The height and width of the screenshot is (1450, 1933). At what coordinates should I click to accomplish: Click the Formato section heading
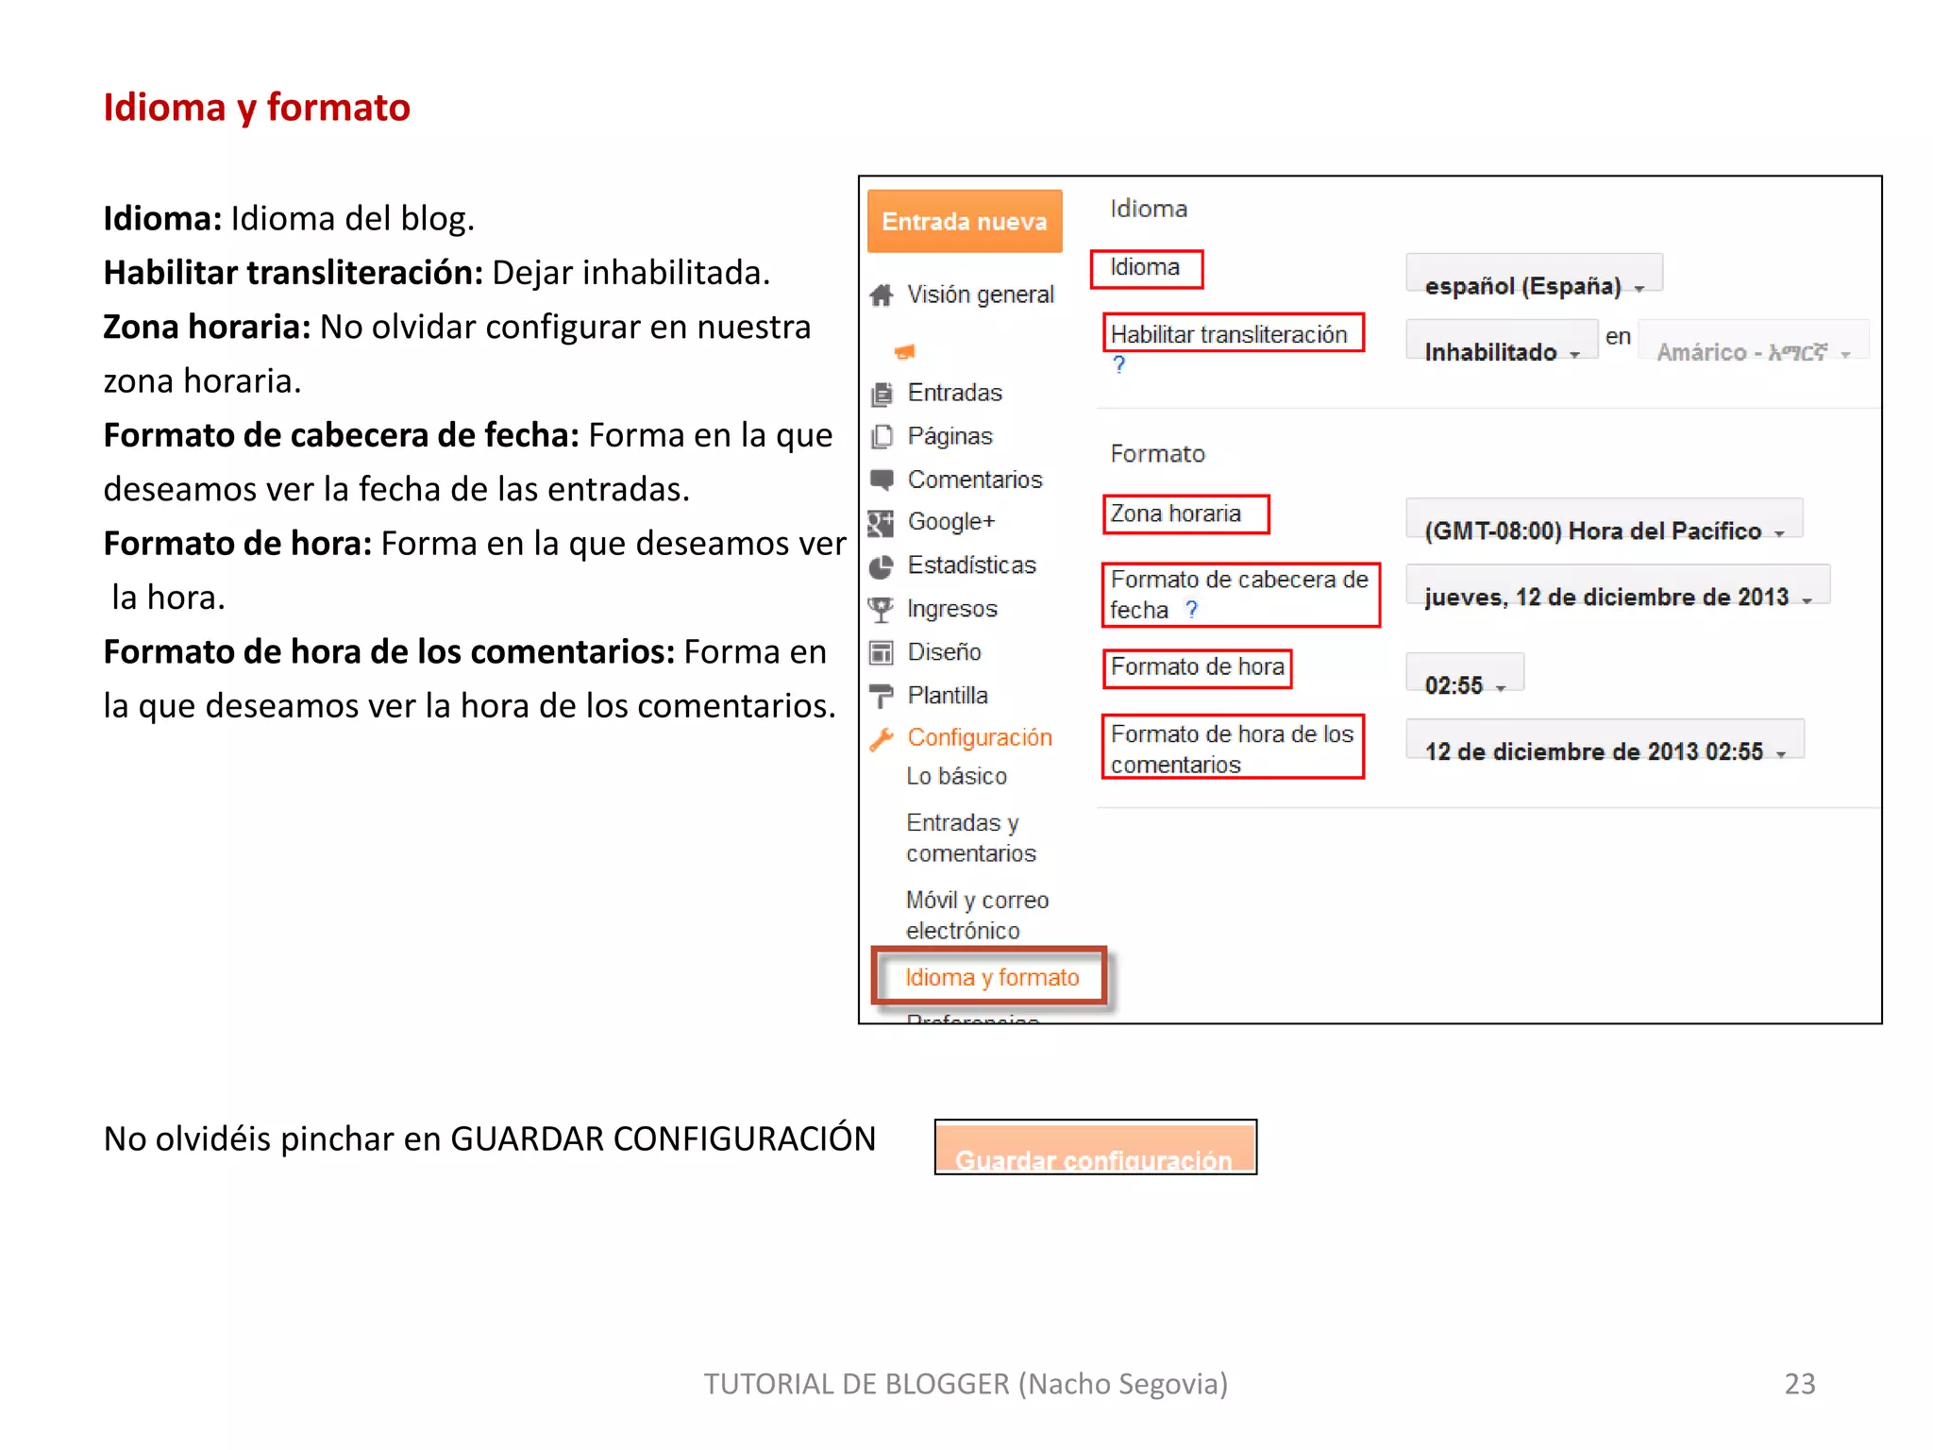1157,455
